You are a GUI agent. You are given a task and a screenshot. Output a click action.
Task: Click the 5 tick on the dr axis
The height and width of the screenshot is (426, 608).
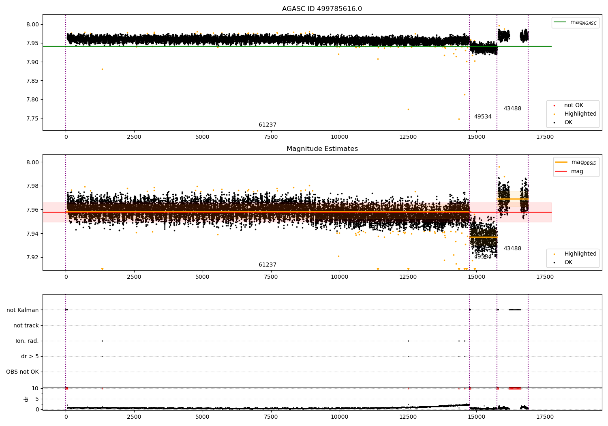tap(37, 399)
